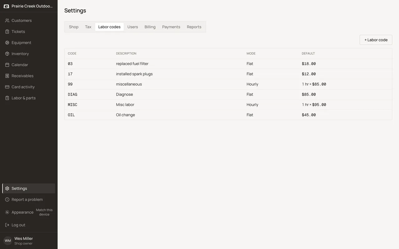Click the '1 hr × $95.00' default value
The height and width of the screenshot is (249, 399).
click(x=314, y=105)
